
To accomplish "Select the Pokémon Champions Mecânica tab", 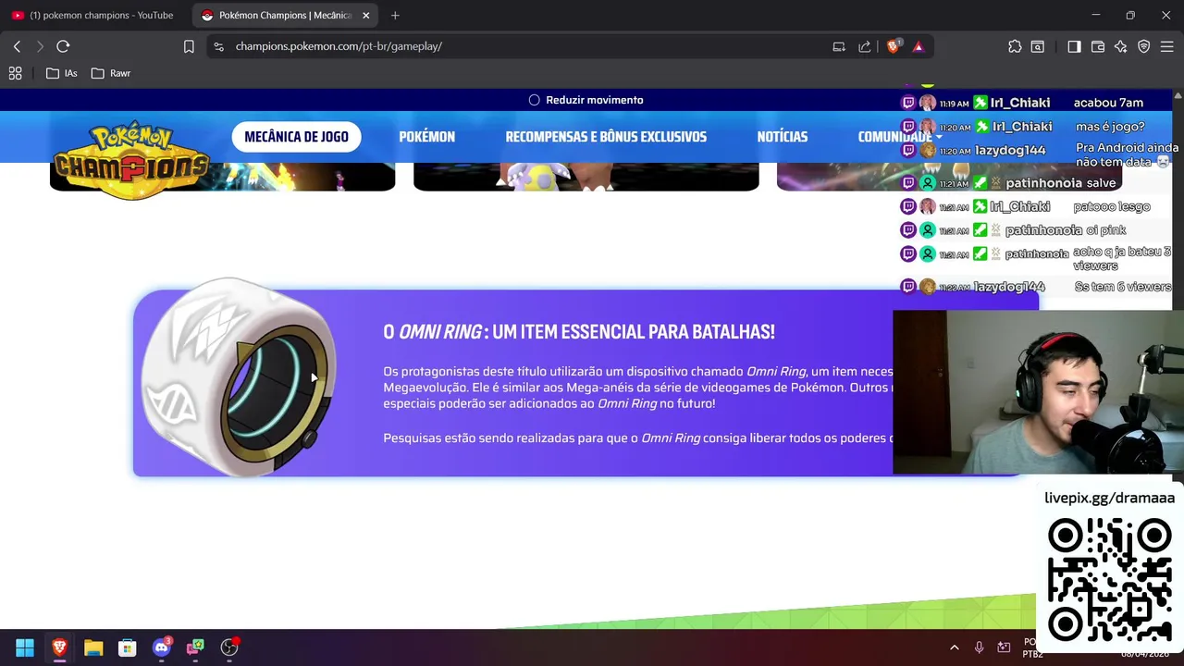I will (x=277, y=15).
